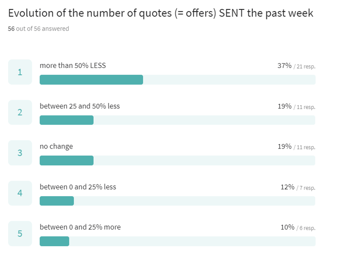Select the 'no change' answer label
Image resolution: width=363 pixels, height=262 pixels.
(56, 146)
